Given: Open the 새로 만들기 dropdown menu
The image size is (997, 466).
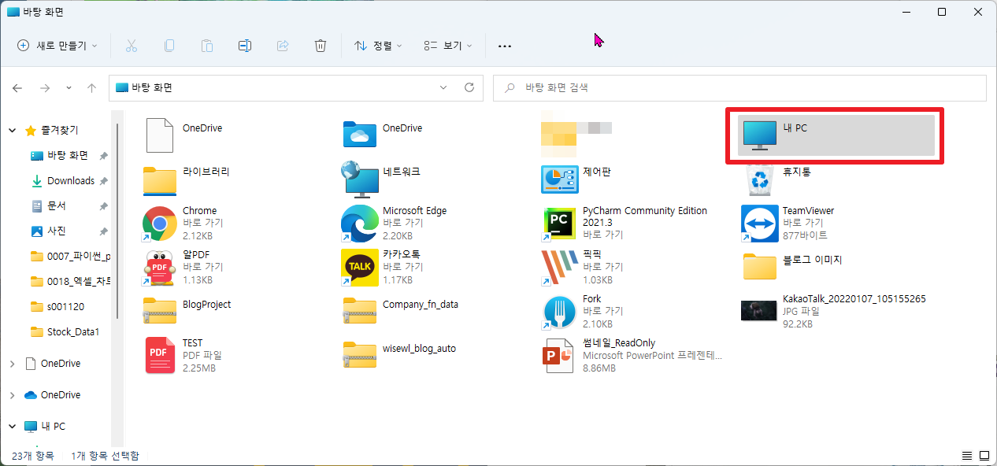Looking at the screenshot, I should [x=57, y=46].
